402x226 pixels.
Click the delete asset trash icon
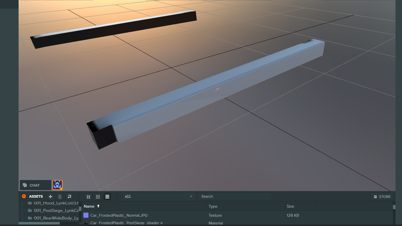[60, 197]
